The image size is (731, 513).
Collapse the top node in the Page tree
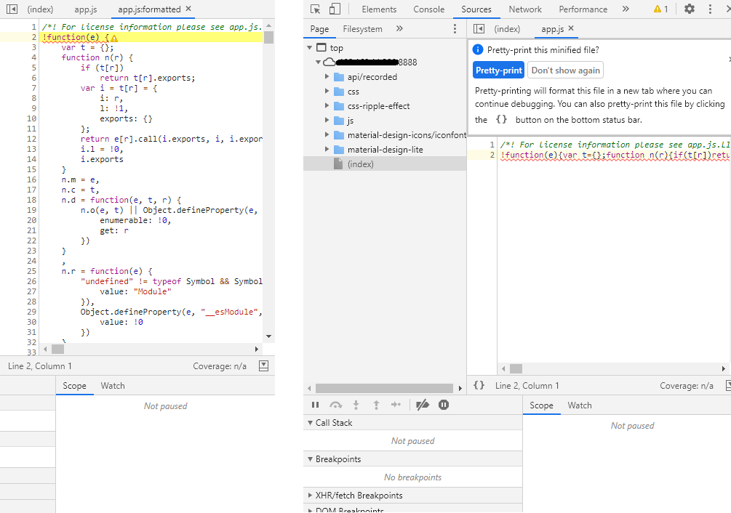click(x=310, y=47)
